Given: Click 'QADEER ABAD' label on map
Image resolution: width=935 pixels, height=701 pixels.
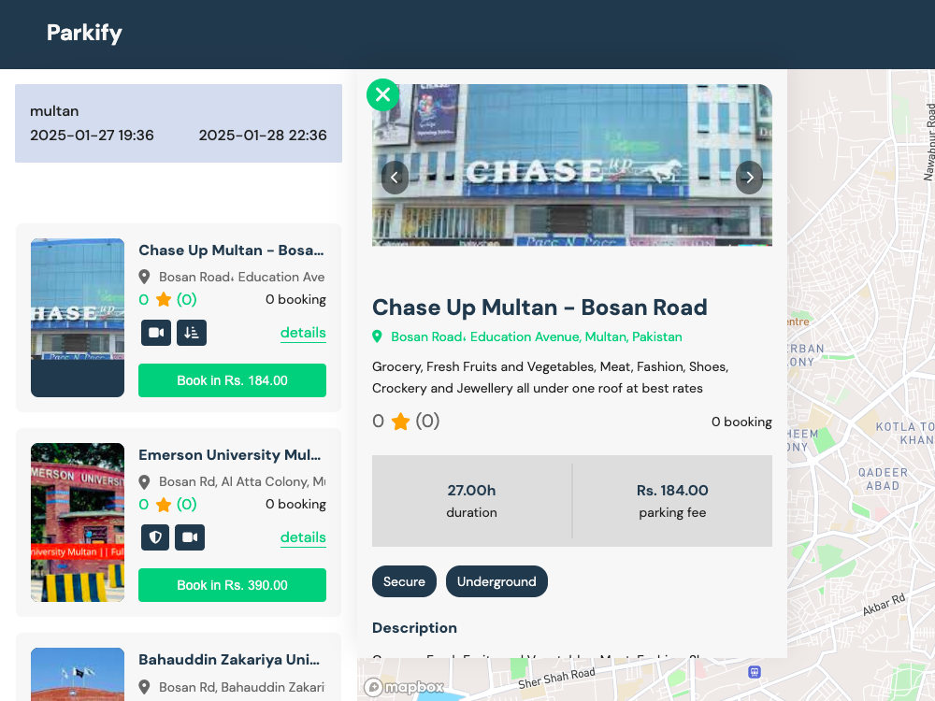Looking at the screenshot, I should click(883, 479).
